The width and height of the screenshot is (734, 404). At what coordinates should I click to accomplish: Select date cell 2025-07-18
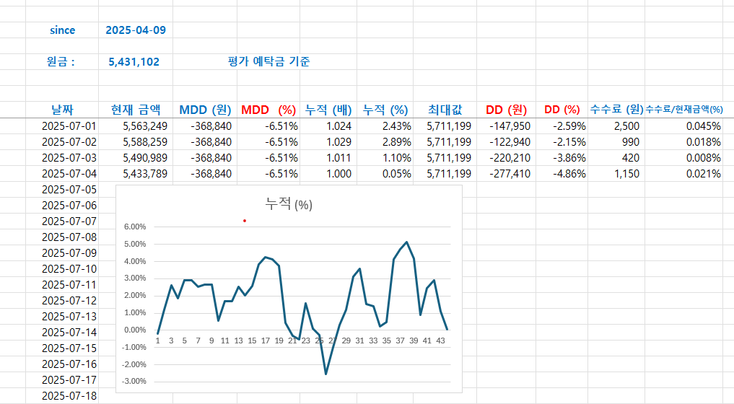tap(62, 396)
